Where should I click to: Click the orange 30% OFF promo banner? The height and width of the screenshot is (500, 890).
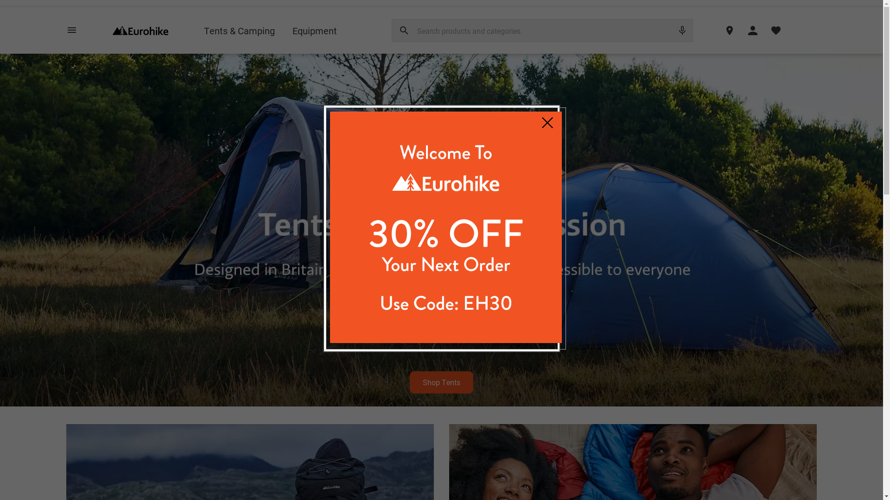pyautogui.click(x=446, y=227)
